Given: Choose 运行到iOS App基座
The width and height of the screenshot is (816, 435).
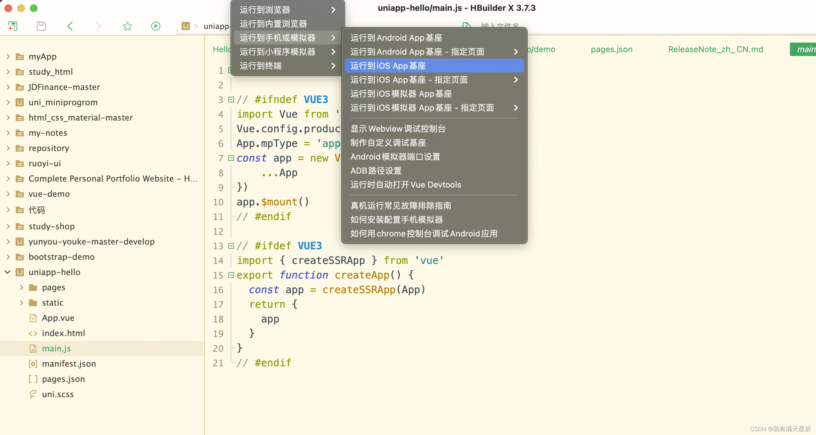Looking at the screenshot, I should point(434,66).
